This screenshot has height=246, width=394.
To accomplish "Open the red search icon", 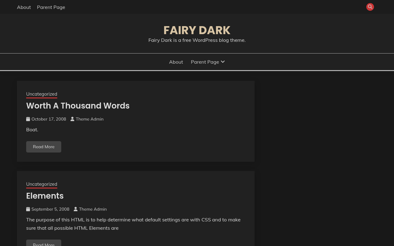I will (x=370, y=7).
